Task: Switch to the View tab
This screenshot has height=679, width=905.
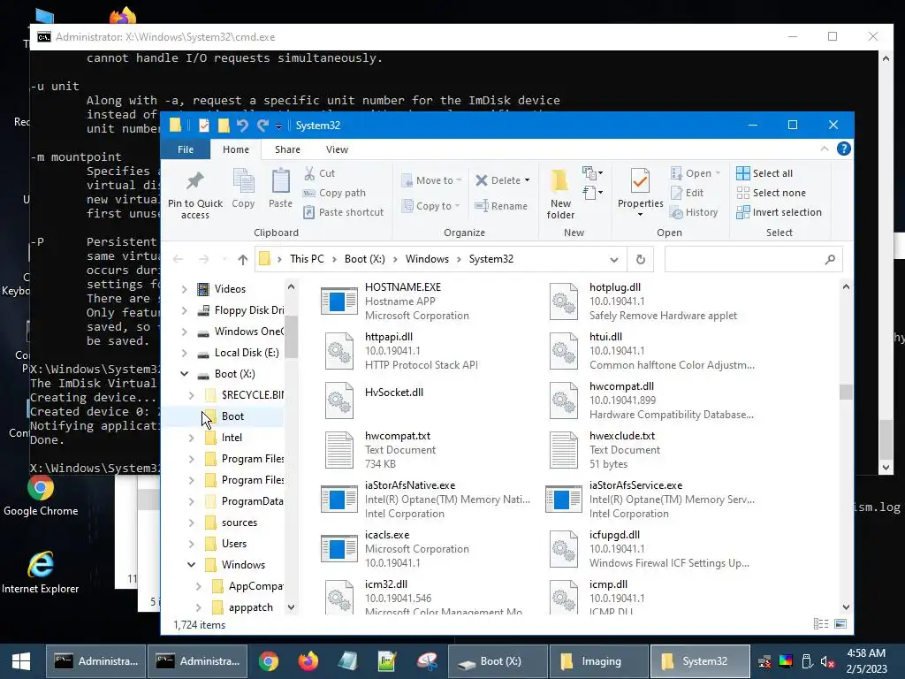Action: (337, 149)
